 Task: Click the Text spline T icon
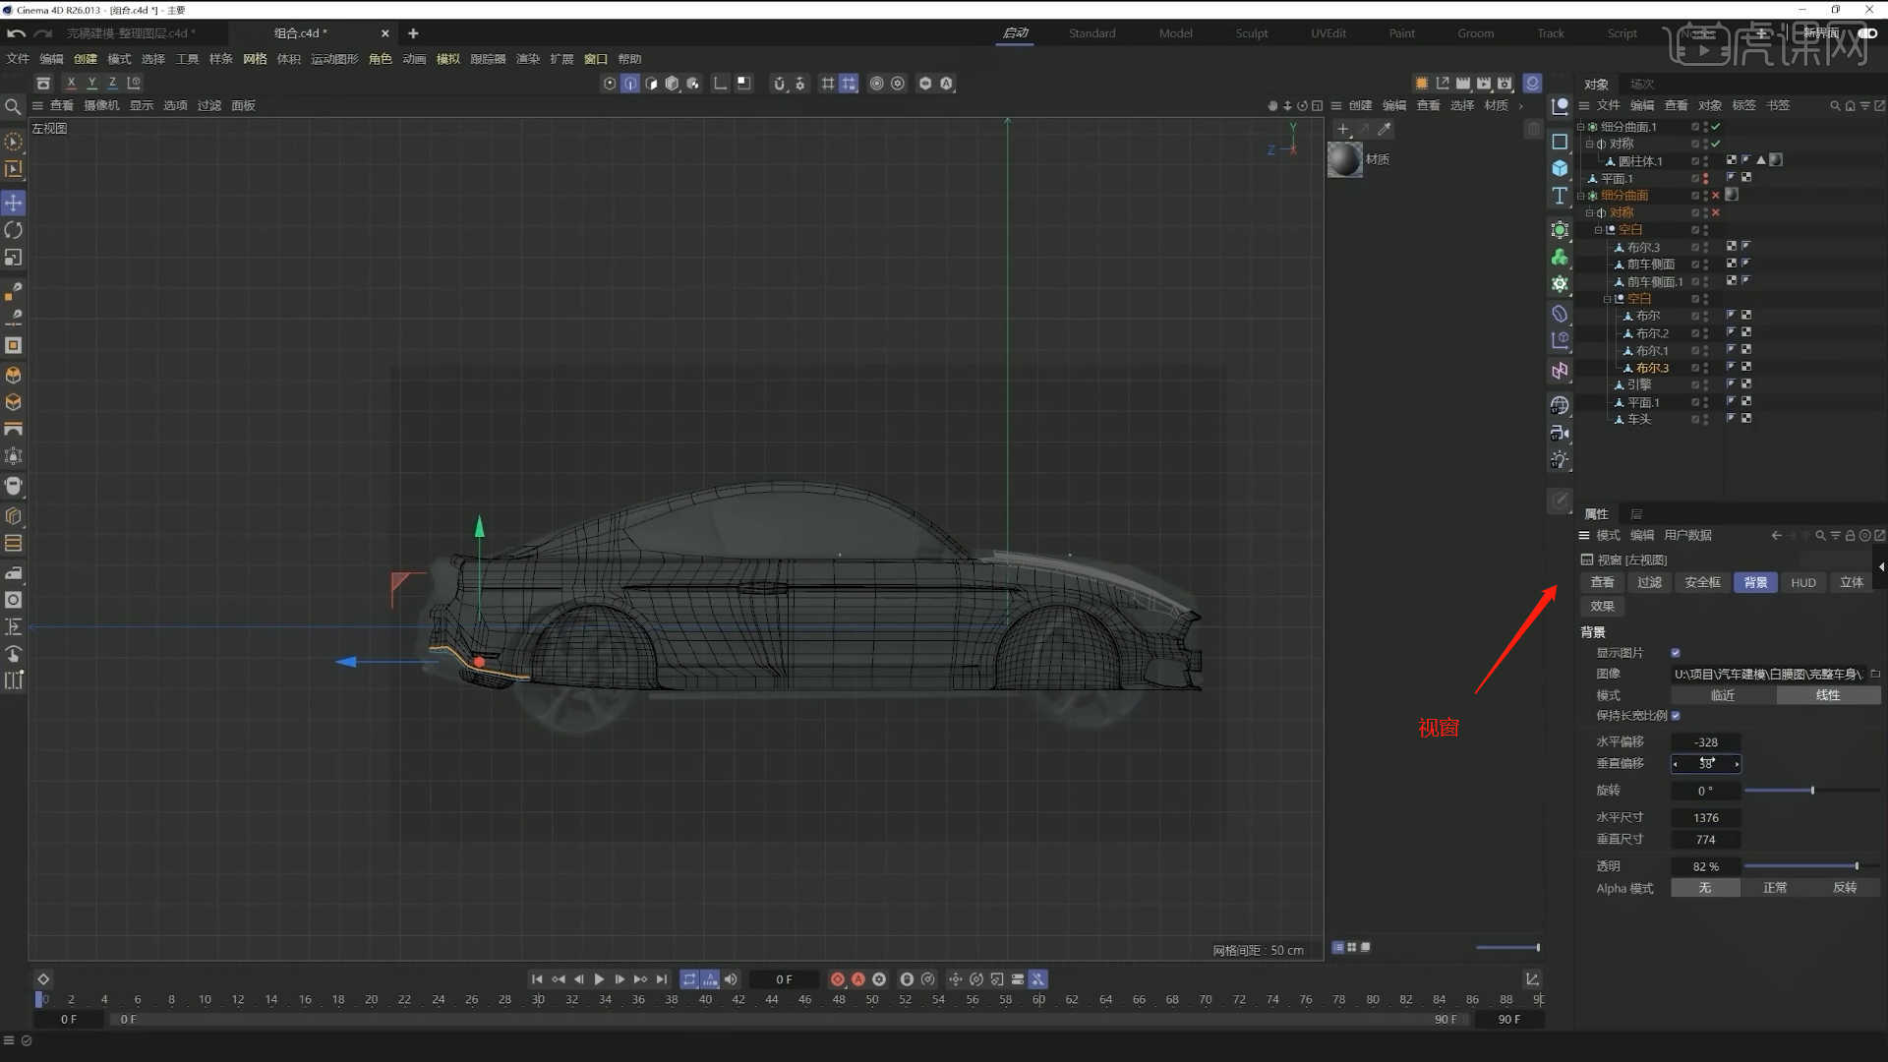coord(1560,196)
